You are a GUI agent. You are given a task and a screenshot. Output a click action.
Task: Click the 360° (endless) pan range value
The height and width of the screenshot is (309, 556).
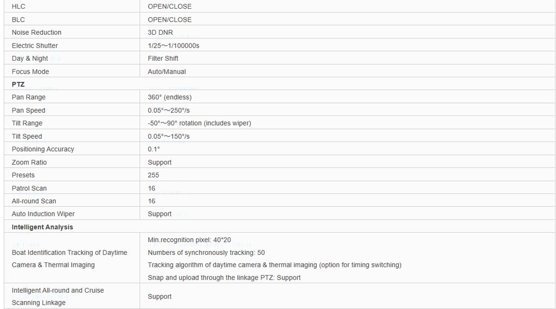pyautogui.click(x=169, y=97)
